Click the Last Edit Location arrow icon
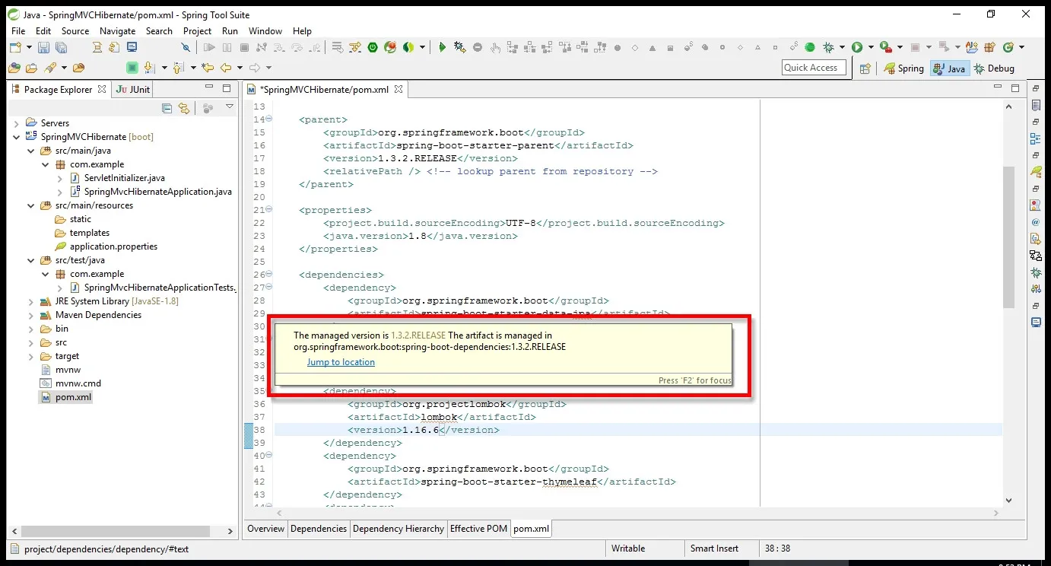 pos(207,68)
